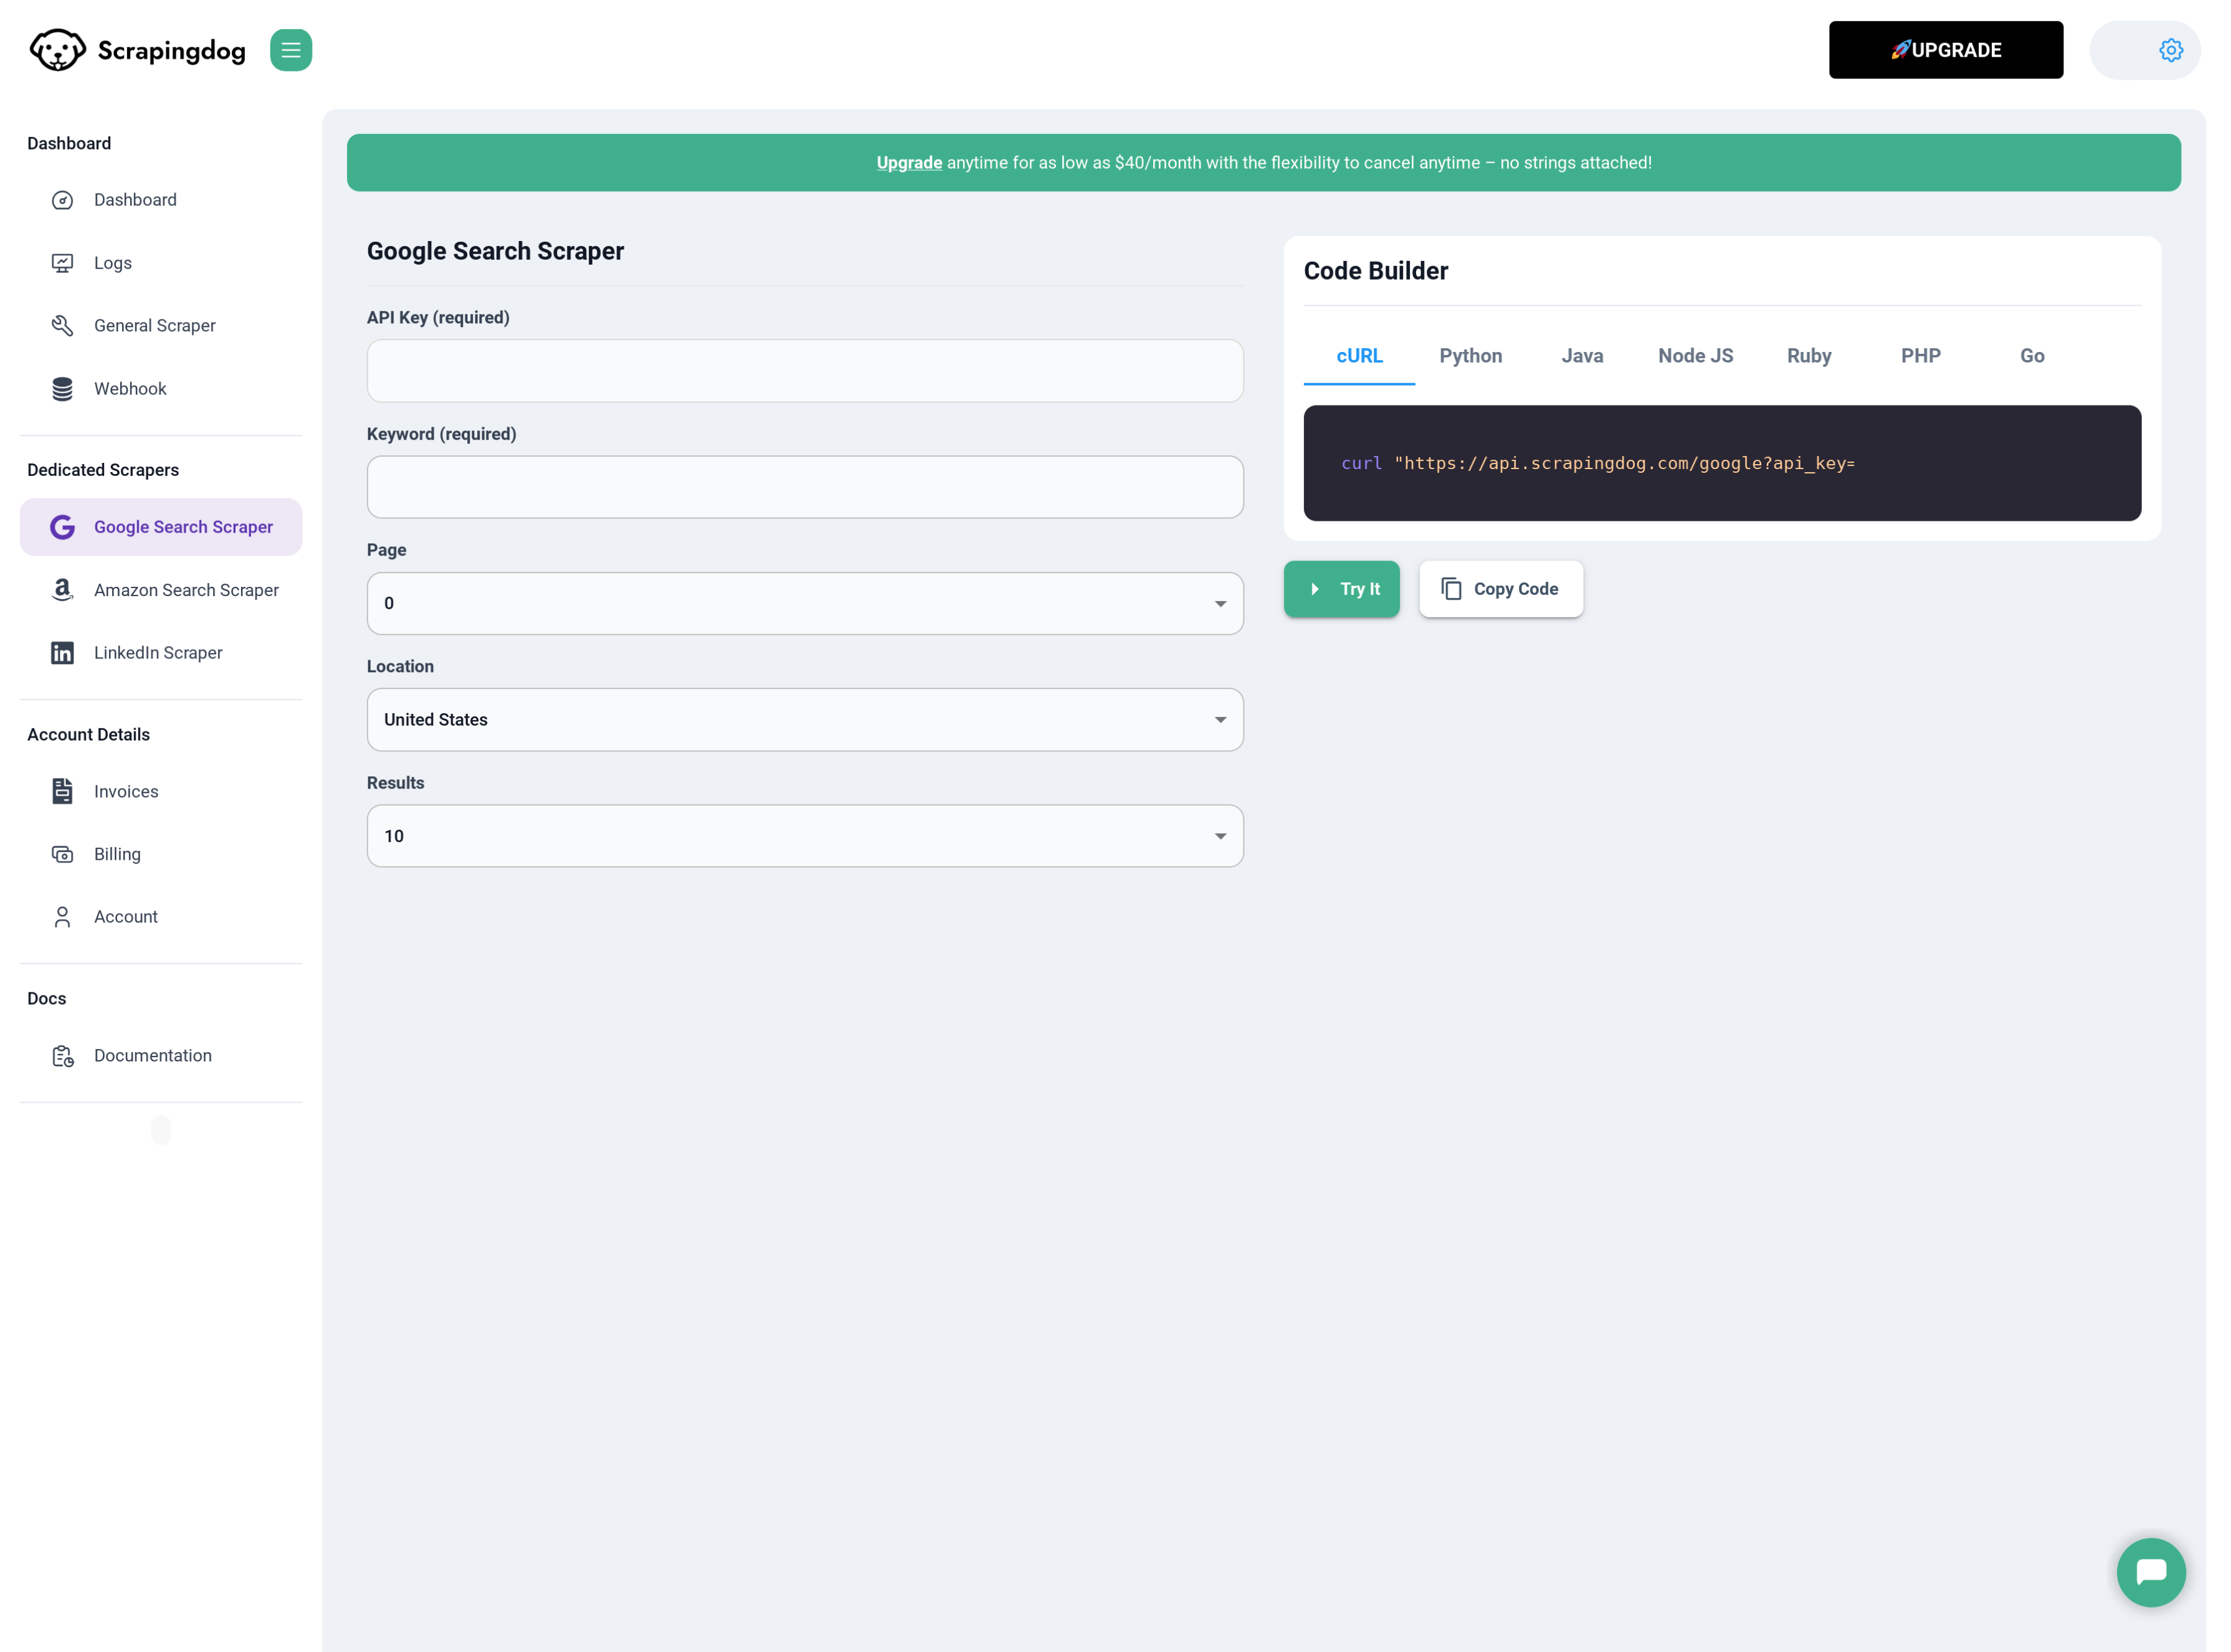Open Logs in the sidebar
Screen dimensions: 2231x1652
[161, 263]
